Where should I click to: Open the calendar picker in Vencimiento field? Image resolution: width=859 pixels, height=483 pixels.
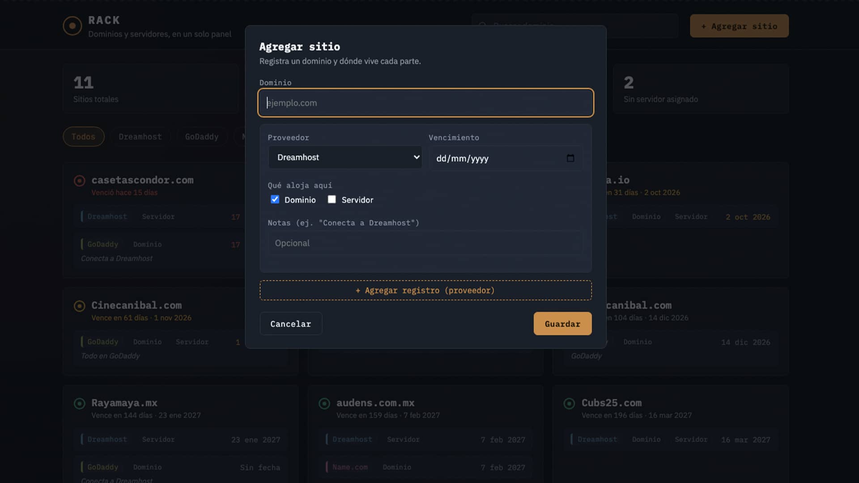[x=570, y=158]
